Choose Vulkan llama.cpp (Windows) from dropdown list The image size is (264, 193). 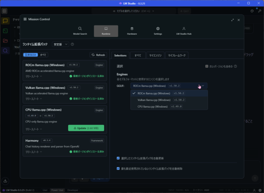[169, 100]
